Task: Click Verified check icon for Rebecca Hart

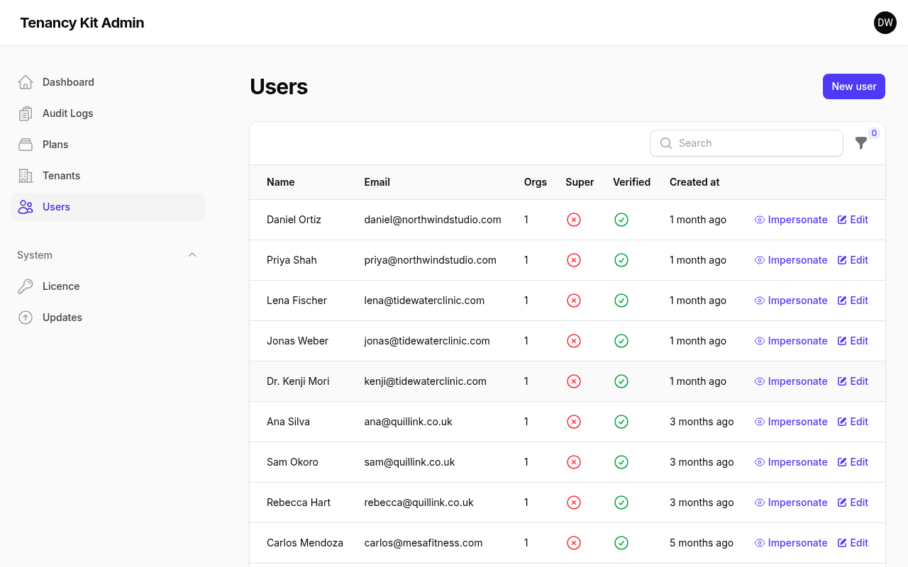Action: point(621,503)
